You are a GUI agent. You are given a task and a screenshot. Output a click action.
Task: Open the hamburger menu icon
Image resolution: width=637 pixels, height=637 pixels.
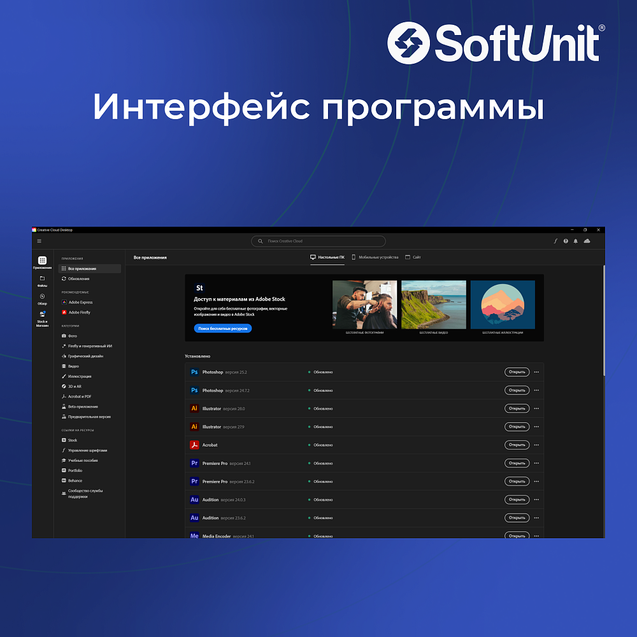(39, 241)
